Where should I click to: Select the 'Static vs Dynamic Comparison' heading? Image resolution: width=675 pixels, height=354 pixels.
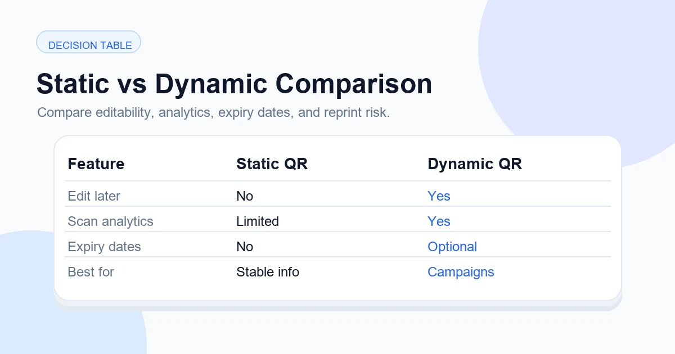click(234, 84)
